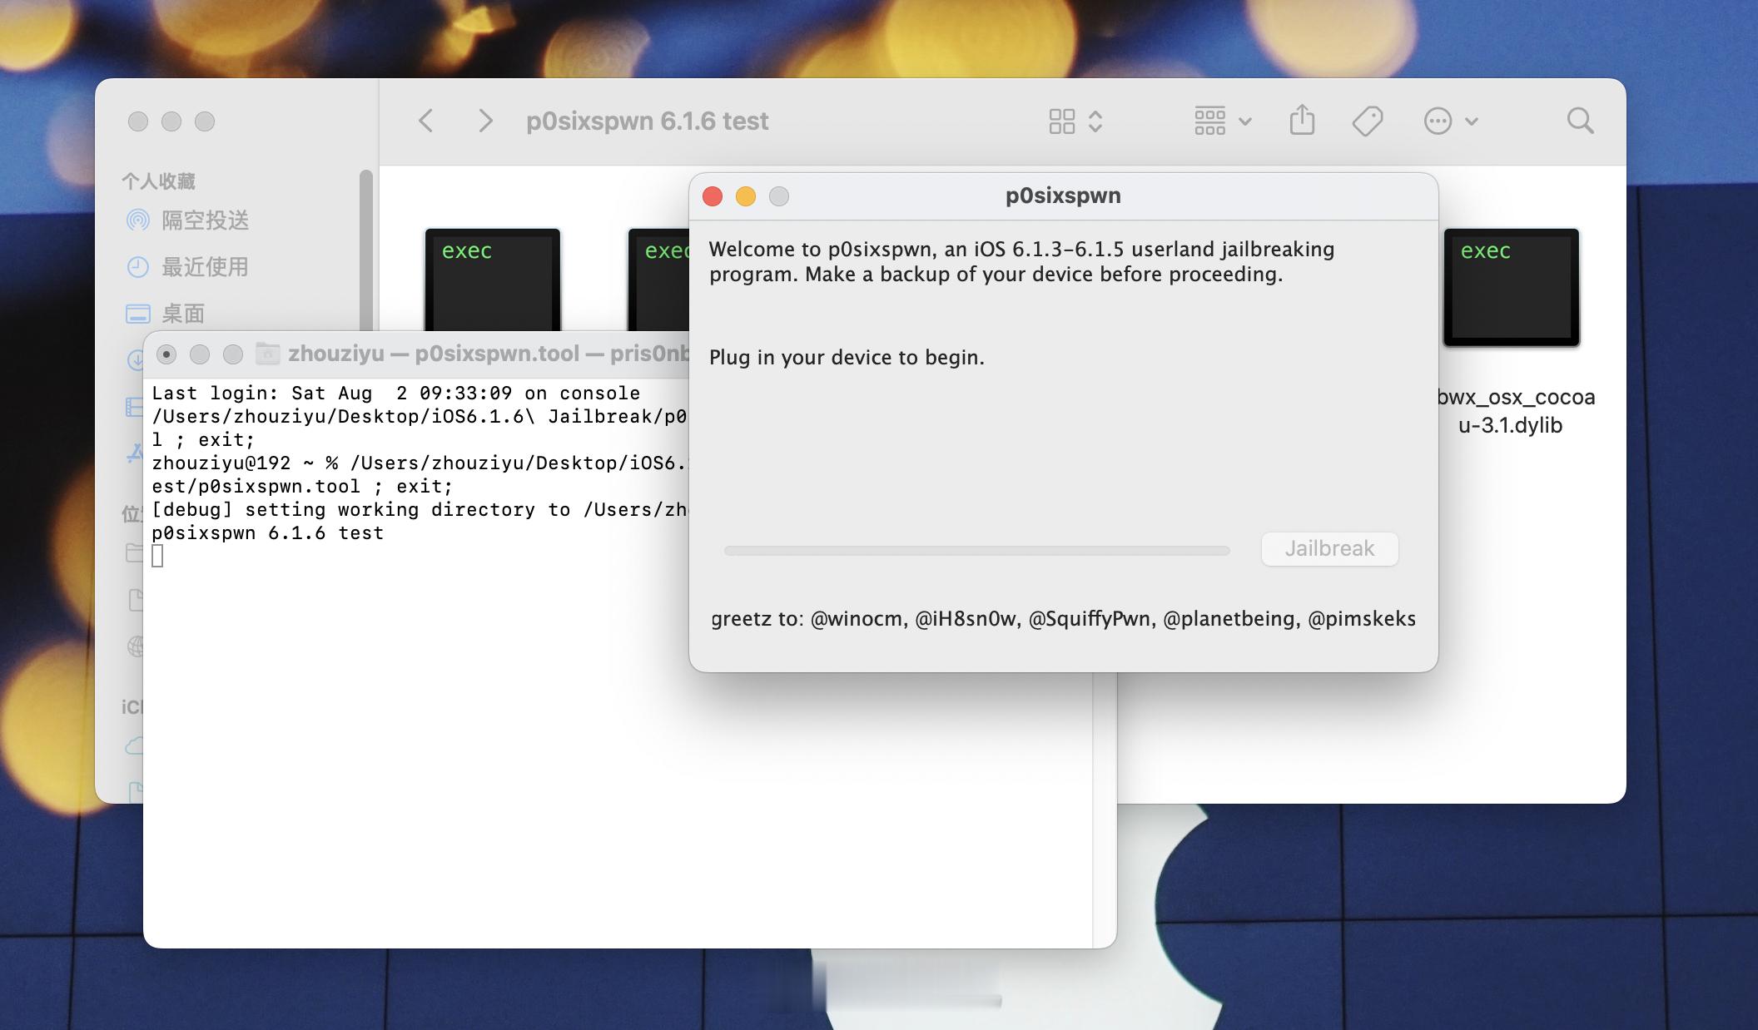1758x1030 pixels.
Task: Click Finder sidebar heading 个人收藏
Action: pyautogui.click(x=158, y=181)
